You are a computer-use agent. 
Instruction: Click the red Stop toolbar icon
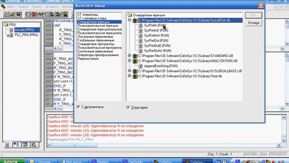(x=34, y=14)
